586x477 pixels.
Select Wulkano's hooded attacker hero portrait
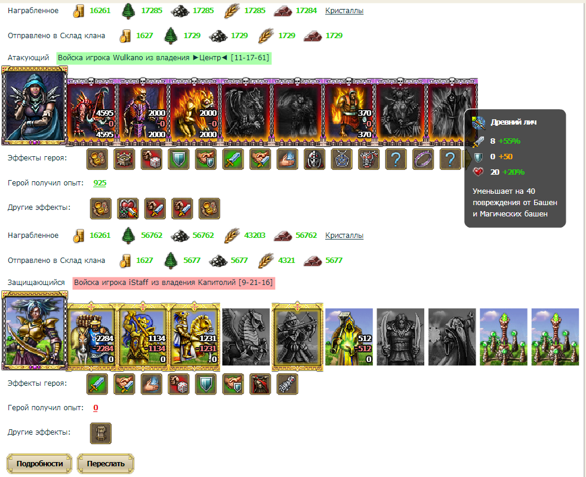[35, 106]
